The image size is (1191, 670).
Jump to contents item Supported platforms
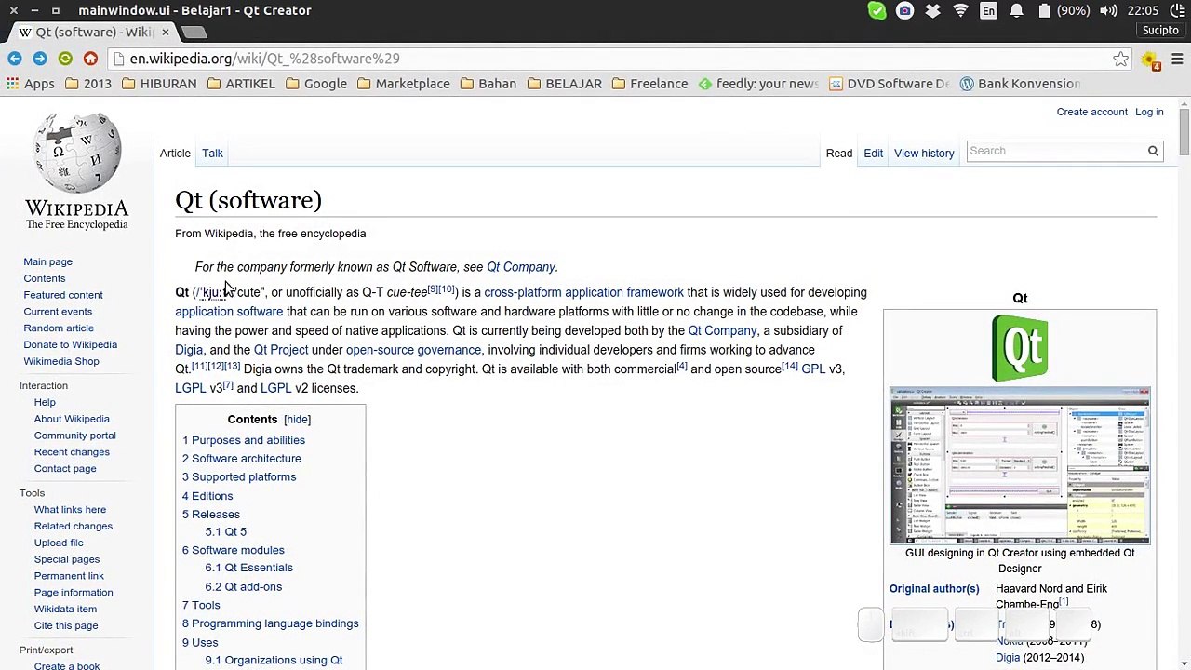[x=239, y=477]
